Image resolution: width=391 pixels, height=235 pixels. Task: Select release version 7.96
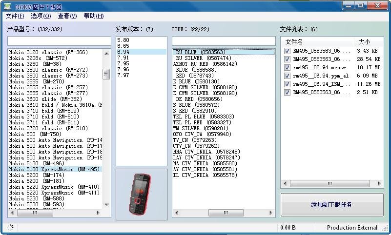[142, 69]
